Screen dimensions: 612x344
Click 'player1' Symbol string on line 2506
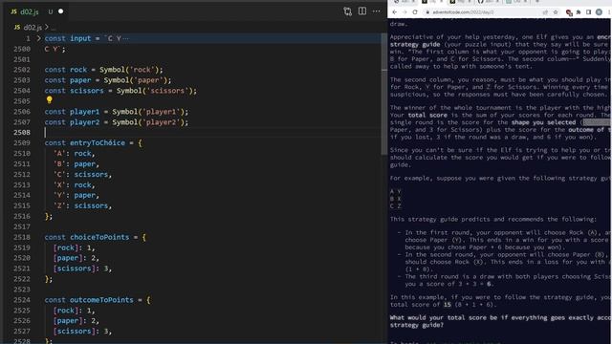pos(162,112)
